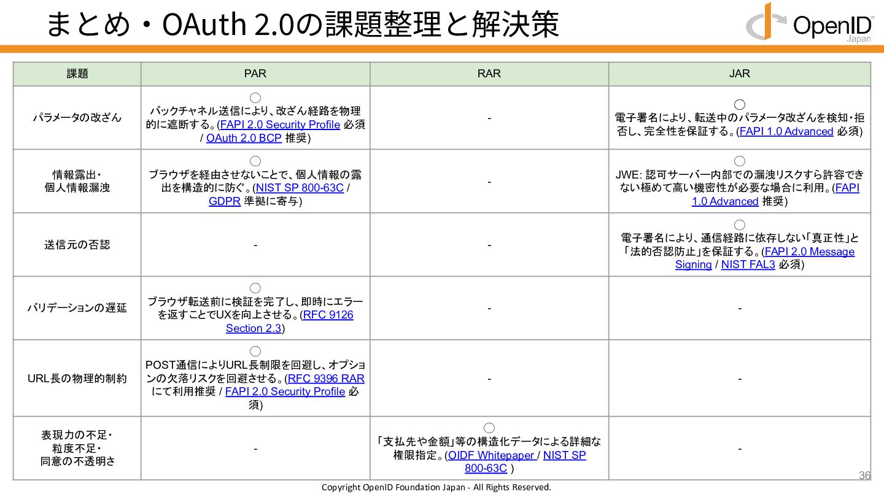The image size is (884, 497).
Task: Click the ○ mark in PAR cell of URL長の物理的制約 row
Action: [x=255, y=352]
